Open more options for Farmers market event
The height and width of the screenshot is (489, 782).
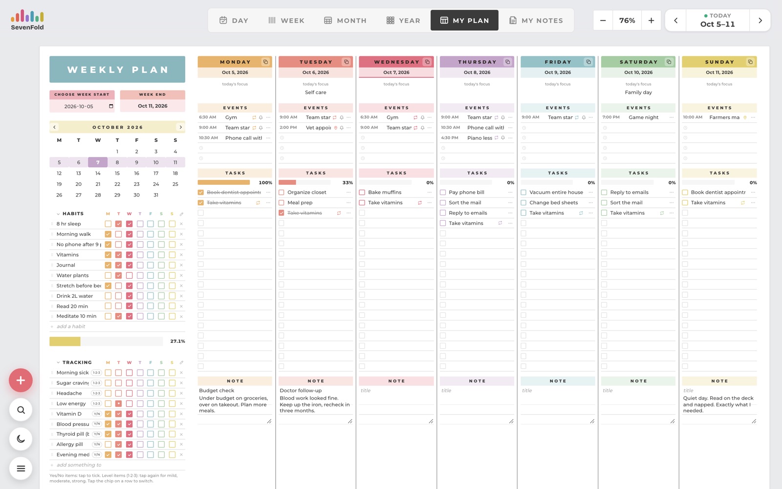[753, 117]
